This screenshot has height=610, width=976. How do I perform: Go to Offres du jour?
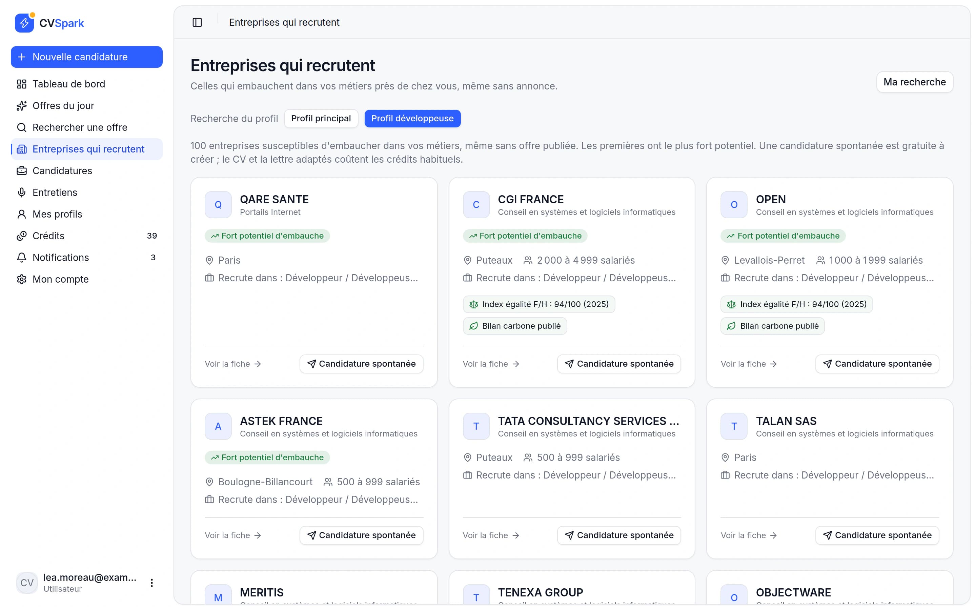point(87,106)
